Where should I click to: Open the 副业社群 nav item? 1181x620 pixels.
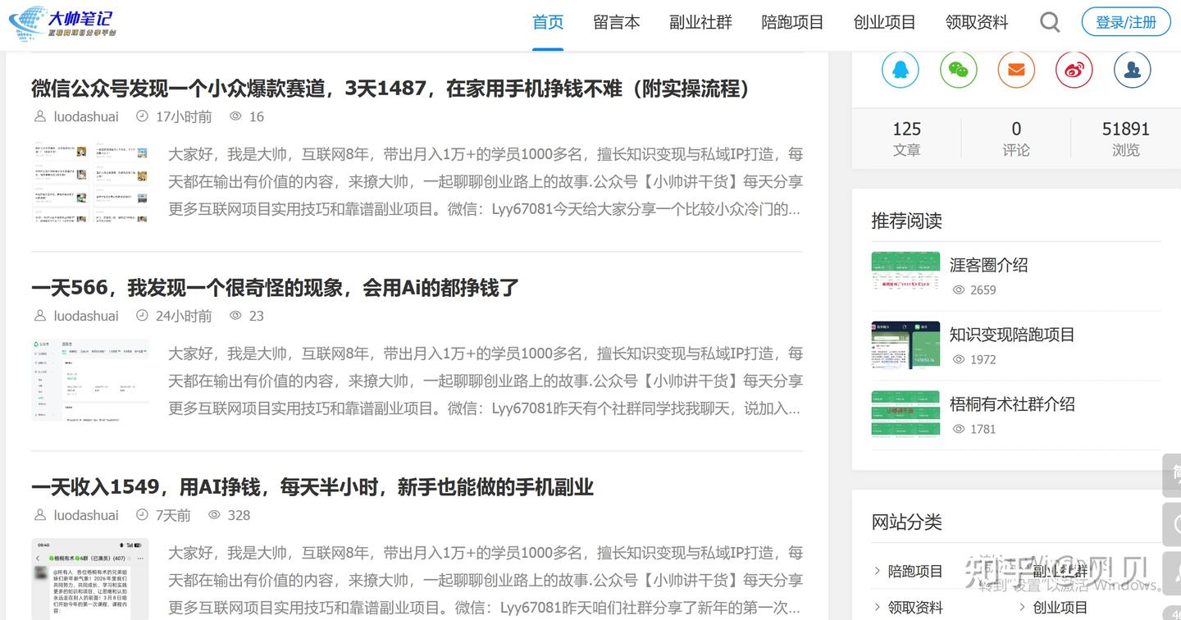coord(700,22)
